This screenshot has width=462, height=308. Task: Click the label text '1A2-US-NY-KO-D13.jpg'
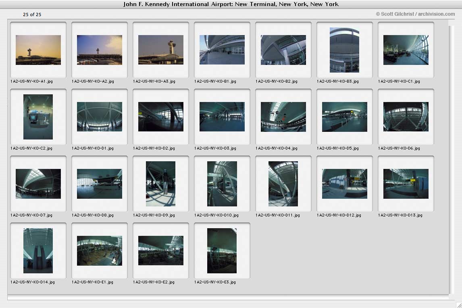pos(400,215)
